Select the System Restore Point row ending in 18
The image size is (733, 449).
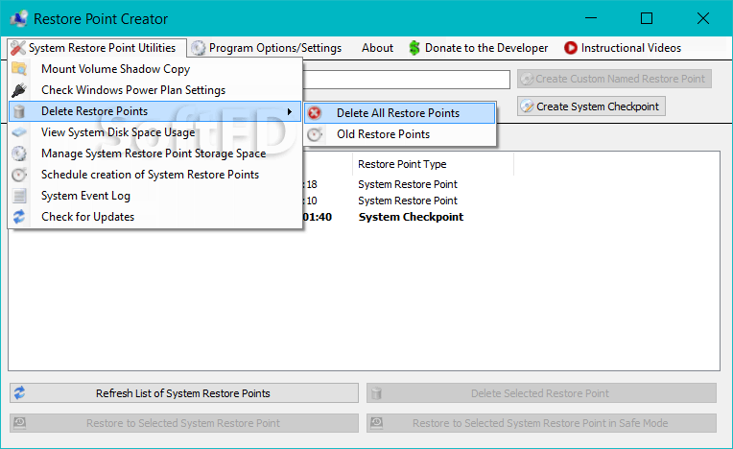tap(407, 184)
